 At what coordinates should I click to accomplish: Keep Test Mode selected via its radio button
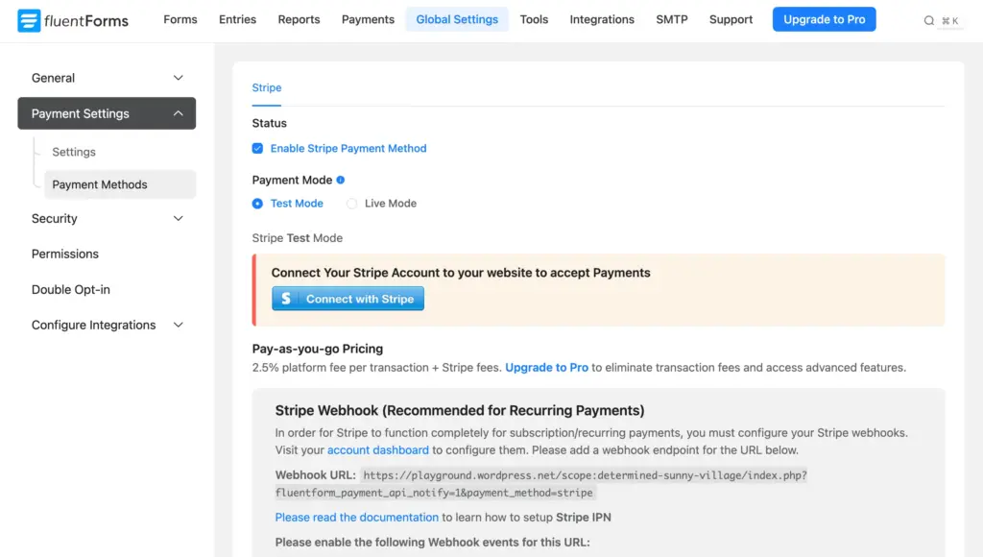click(257, 203)
